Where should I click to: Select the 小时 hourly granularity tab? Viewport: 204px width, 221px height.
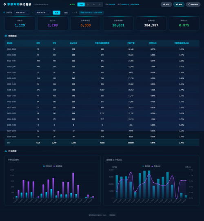81,4
